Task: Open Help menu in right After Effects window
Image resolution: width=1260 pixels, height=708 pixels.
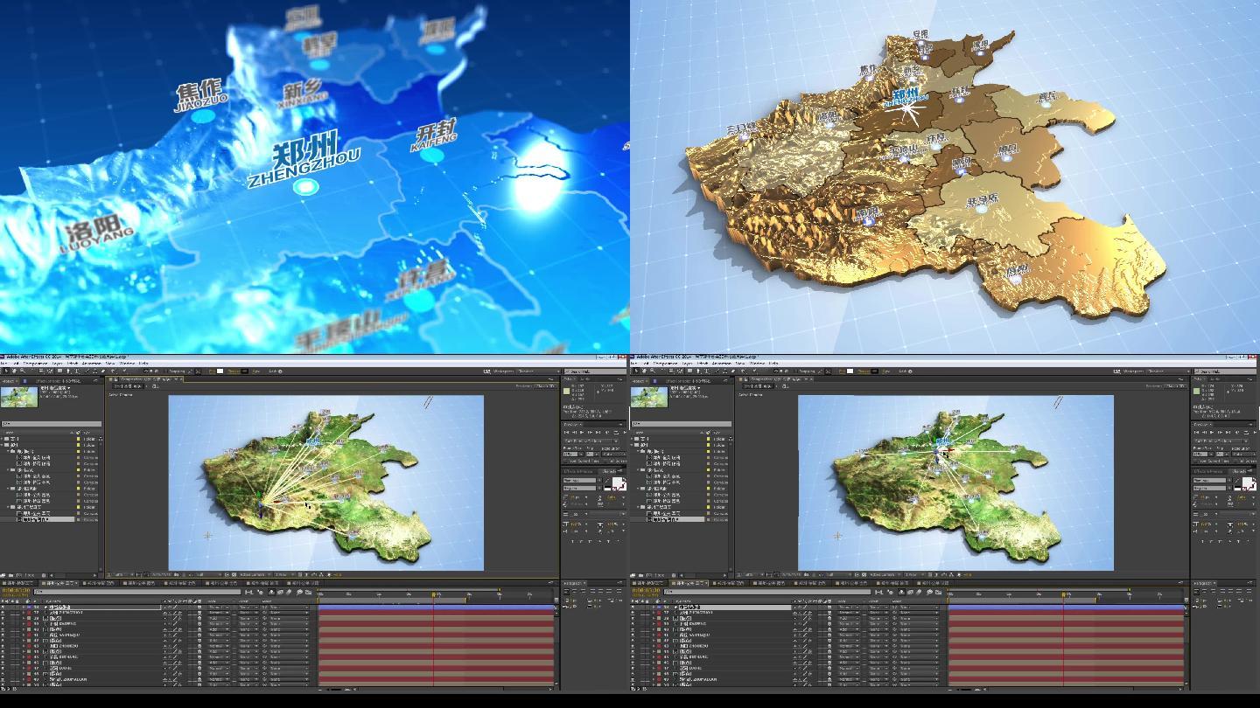Action: (x=773, y=363)
